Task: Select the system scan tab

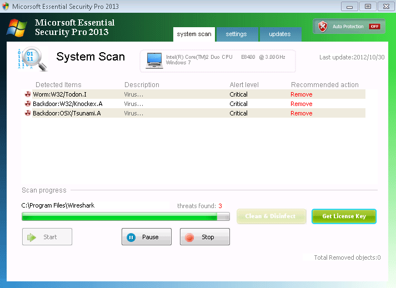Action: click(x=194, y=34)
